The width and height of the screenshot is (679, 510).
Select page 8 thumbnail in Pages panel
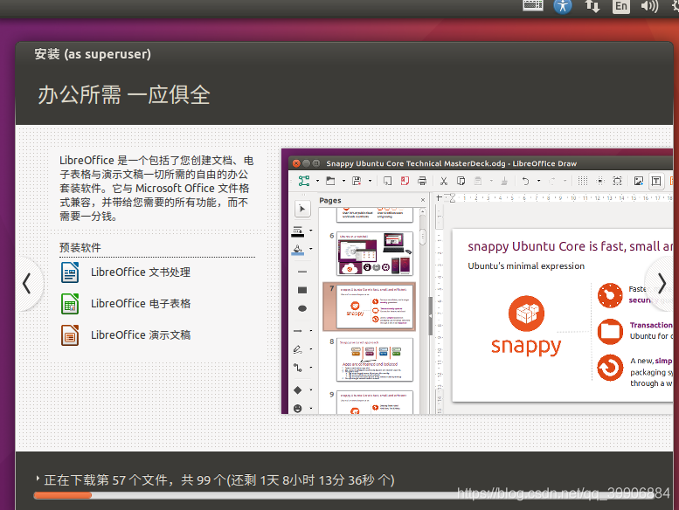pyautogui.click(x=375, y=360)
